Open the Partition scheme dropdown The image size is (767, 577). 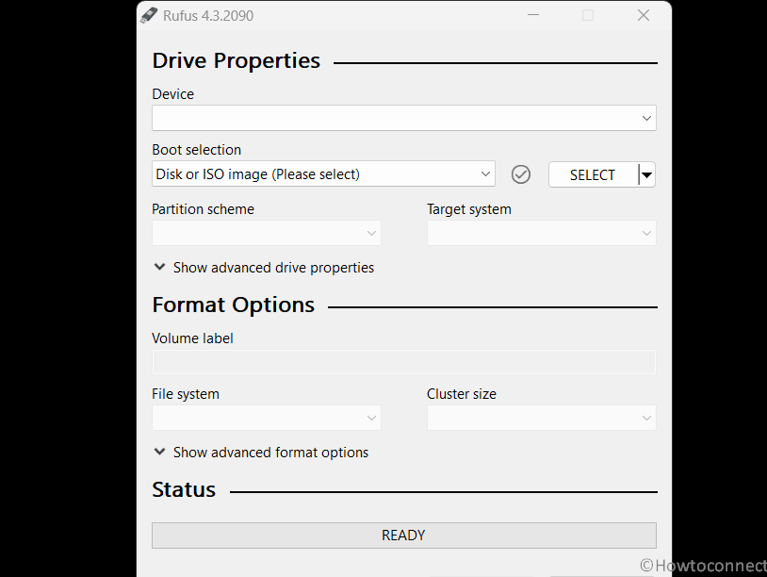(266, 233)
